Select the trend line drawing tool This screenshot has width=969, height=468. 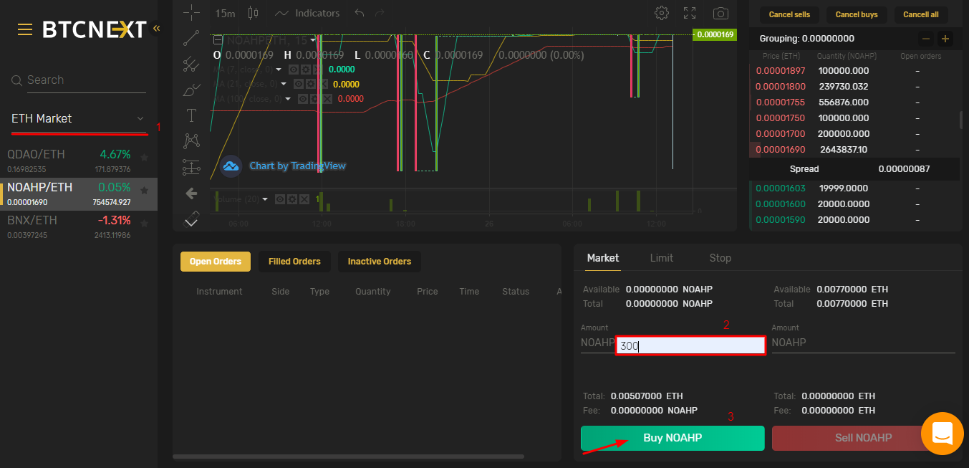[x=191, y=38]
